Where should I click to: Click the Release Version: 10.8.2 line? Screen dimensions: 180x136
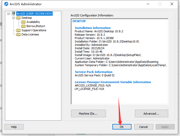pos(90,35)
